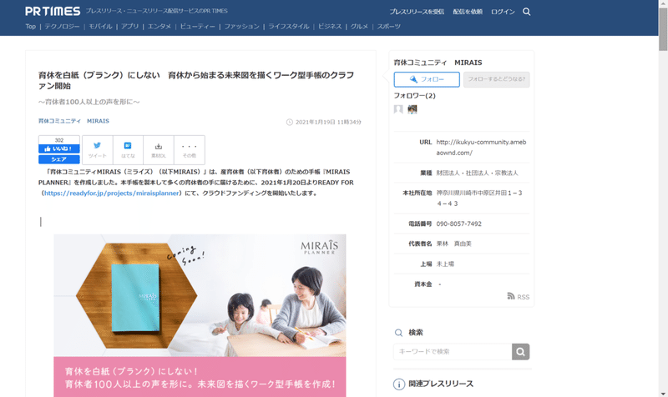Open the グルメ category
668x397 pixels.
[x=359, y=27]
